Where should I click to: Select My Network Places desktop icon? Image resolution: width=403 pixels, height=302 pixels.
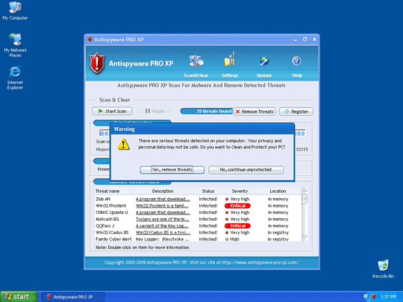pyautogui.click(x=15, y=41)
